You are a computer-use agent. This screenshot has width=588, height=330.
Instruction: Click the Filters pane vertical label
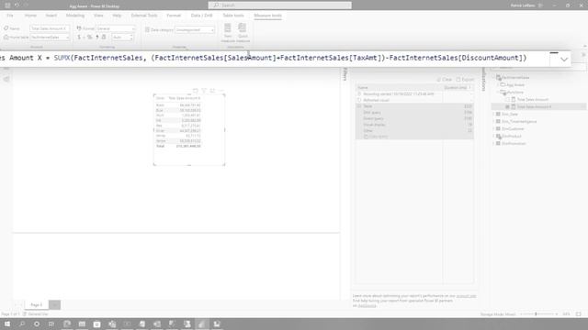[345, 74]
